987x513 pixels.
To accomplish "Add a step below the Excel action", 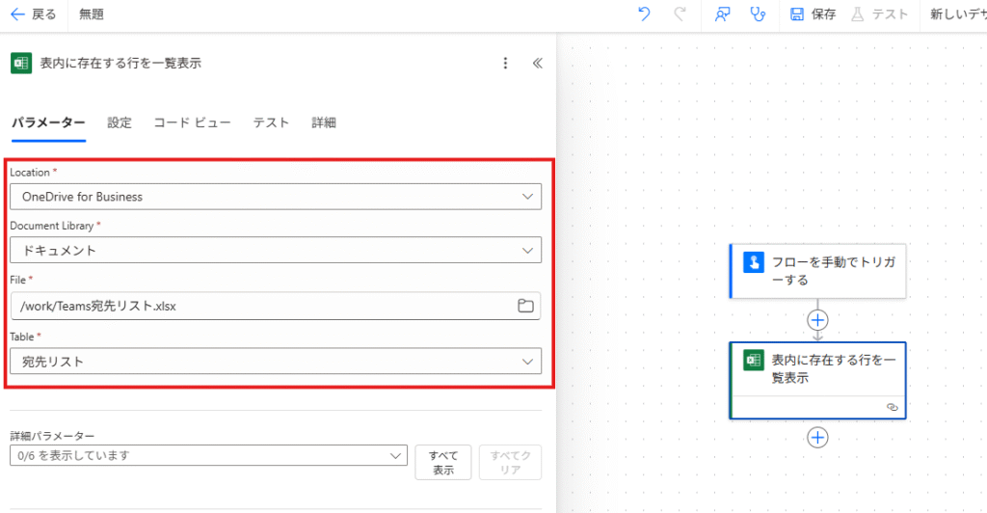I will pos(817,438).
